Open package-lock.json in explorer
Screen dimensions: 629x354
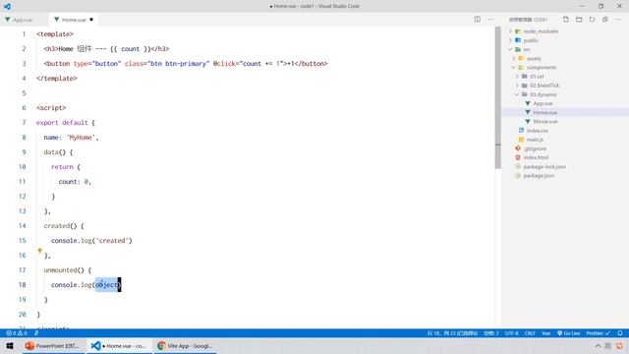pyautogui.click(x=544, y=166)
